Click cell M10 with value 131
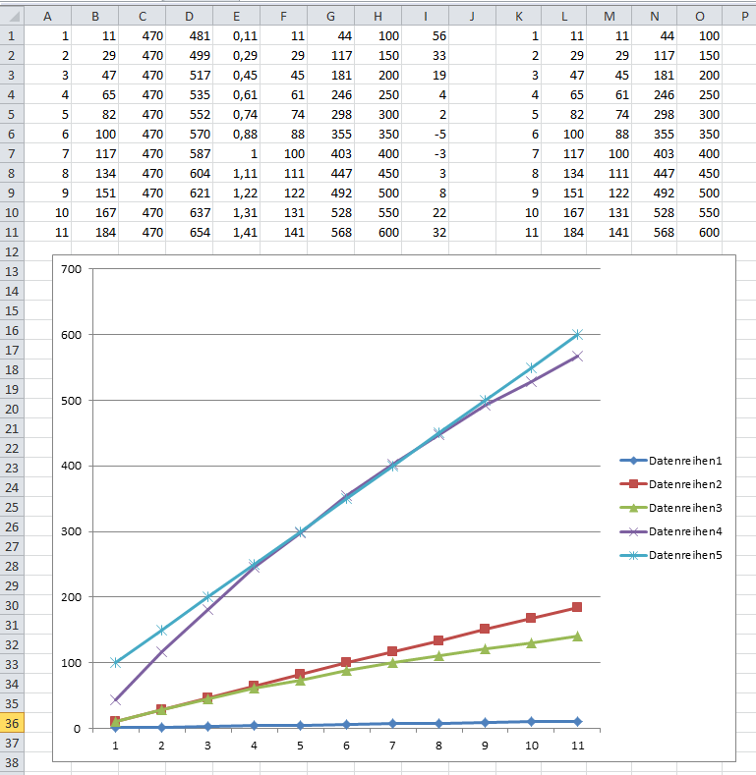 (x=610, y=212)
